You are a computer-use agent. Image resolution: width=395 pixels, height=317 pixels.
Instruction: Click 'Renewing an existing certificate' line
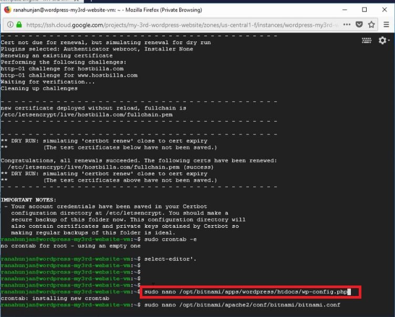point(57,56)
